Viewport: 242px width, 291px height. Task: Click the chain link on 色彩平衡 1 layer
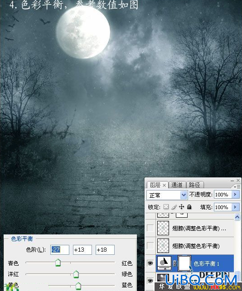(x=174, y=263)
